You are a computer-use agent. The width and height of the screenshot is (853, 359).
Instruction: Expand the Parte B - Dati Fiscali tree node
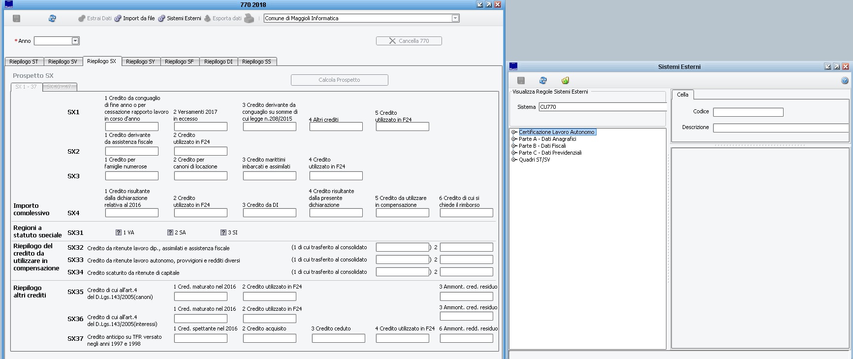513,146
